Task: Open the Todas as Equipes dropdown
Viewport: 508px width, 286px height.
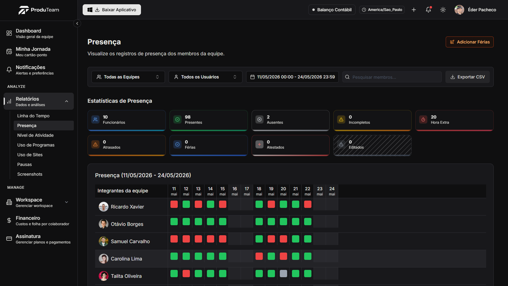Action: click(128, 77)
